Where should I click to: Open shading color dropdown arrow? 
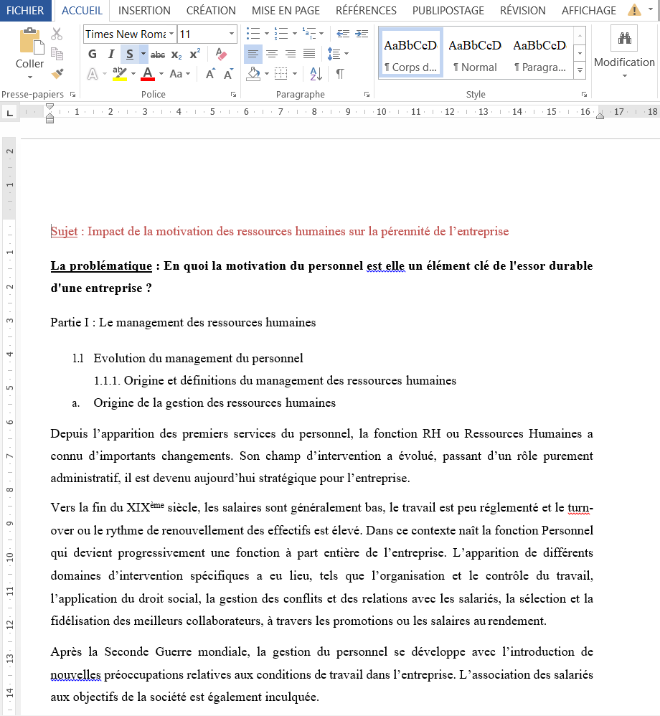(x=267, y=73)
